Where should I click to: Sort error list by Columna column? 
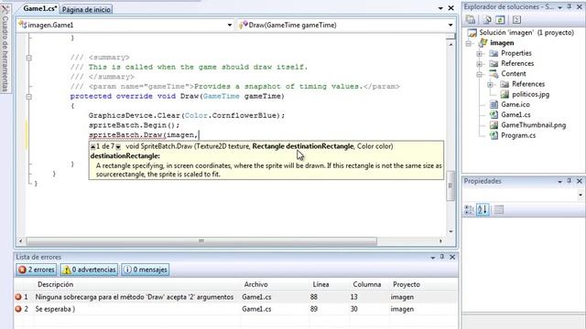click(366, 284)
